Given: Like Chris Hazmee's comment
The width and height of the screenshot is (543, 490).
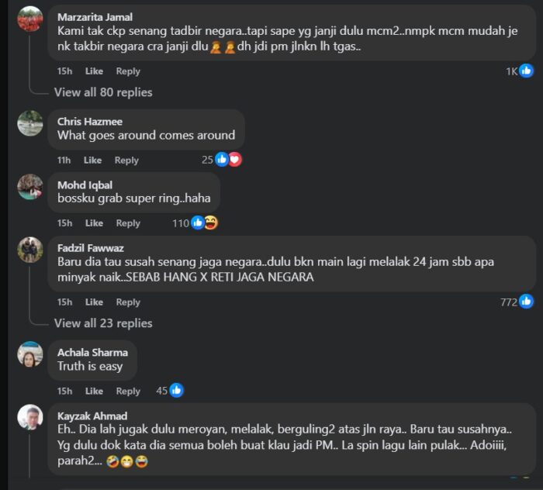Looking at the screenshot, I should point(92,160).
